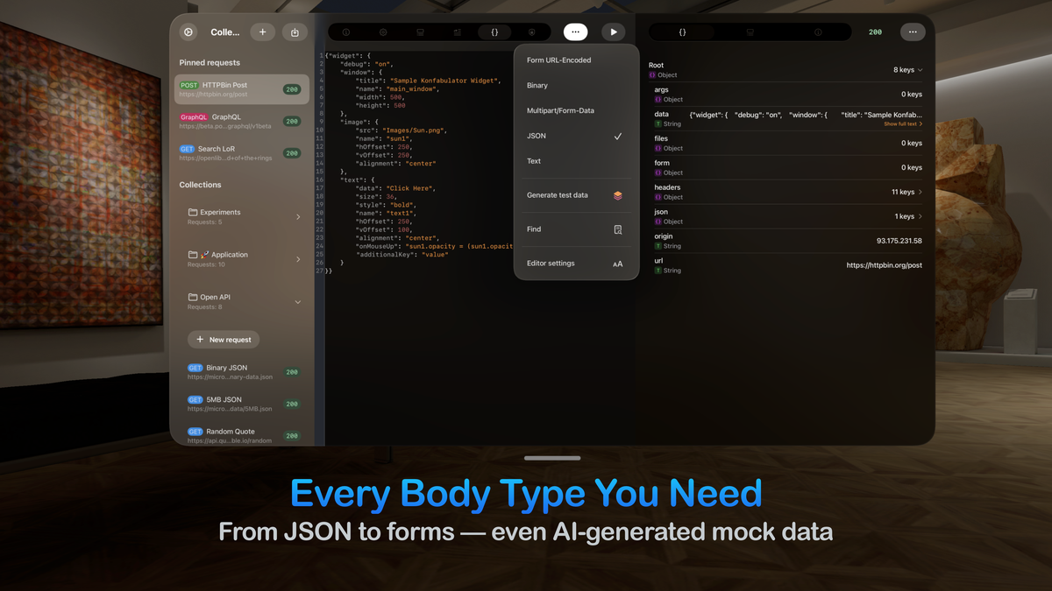Choose Generate test data from the menu
Viewport: 1052px width, 591px height.
(x=574, y=195)
